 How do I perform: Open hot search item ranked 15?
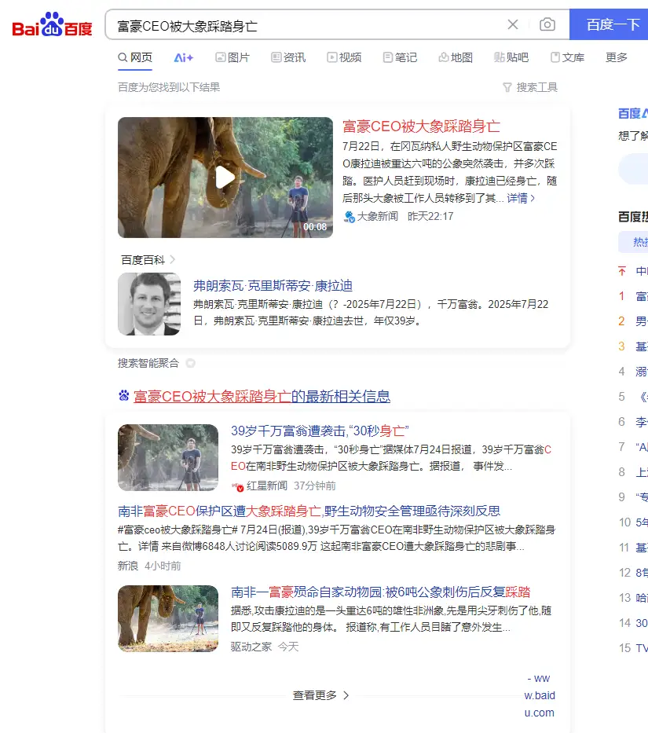tap(633, 648)
